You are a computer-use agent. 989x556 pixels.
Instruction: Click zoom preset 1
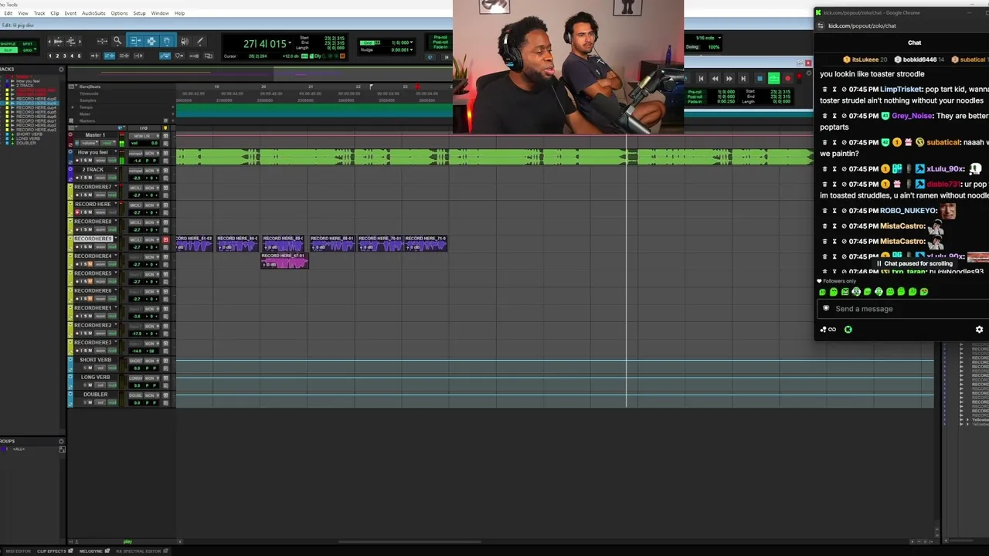[50, 56]
